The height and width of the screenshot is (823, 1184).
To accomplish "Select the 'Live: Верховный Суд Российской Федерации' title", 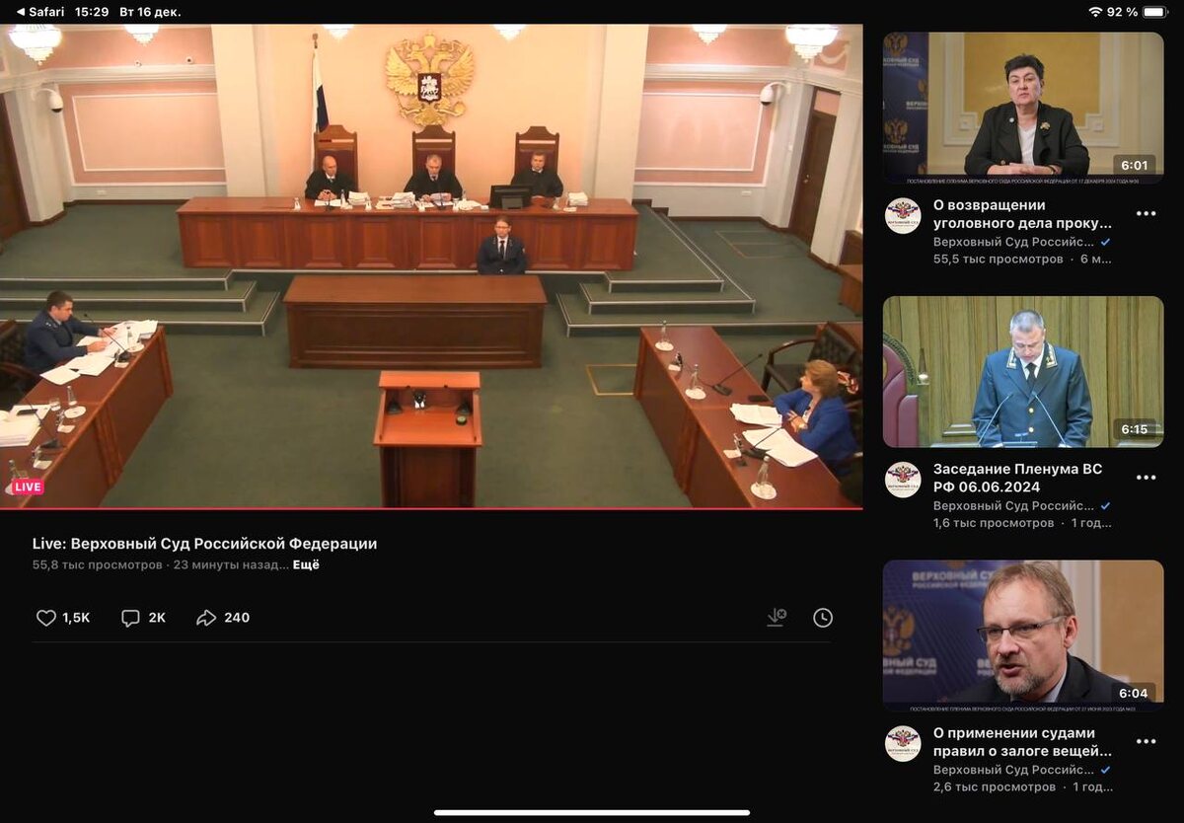I will pyautogui.click(x=204, y=544).
